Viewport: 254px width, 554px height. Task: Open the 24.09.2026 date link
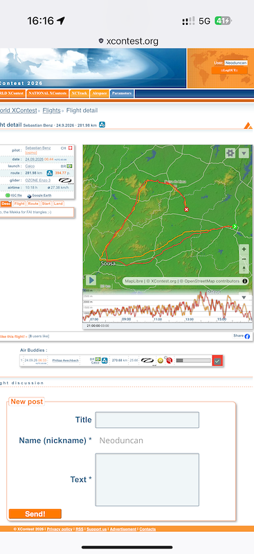pyautogui.click(x=35, y=159)
